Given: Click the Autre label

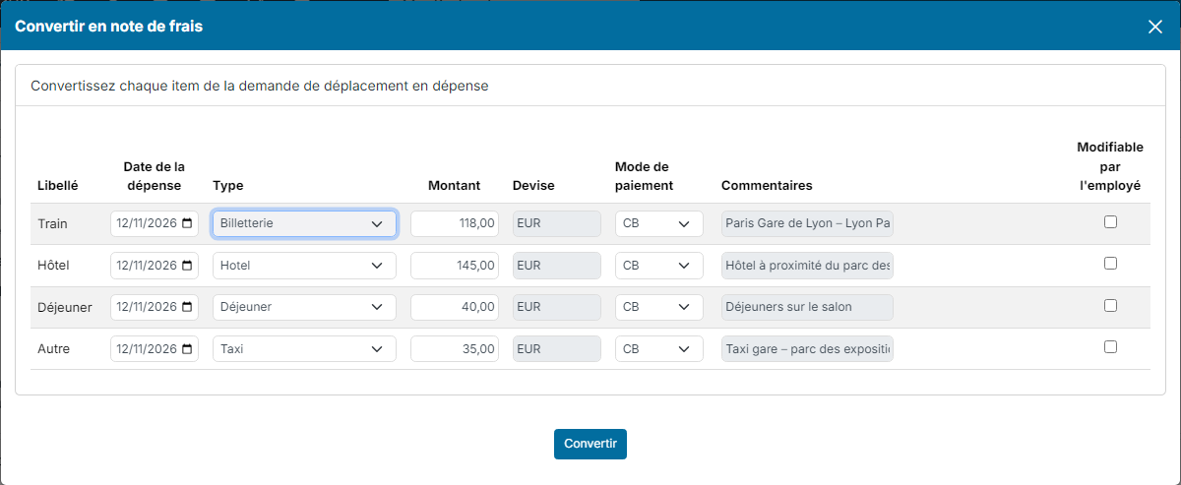Looking at the screenshot, I should pyautogui.click(x=53, y=348).
